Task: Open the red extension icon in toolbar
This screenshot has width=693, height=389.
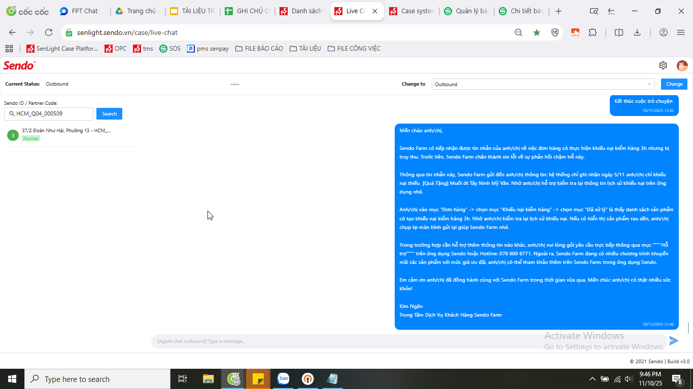Action: 575,32
